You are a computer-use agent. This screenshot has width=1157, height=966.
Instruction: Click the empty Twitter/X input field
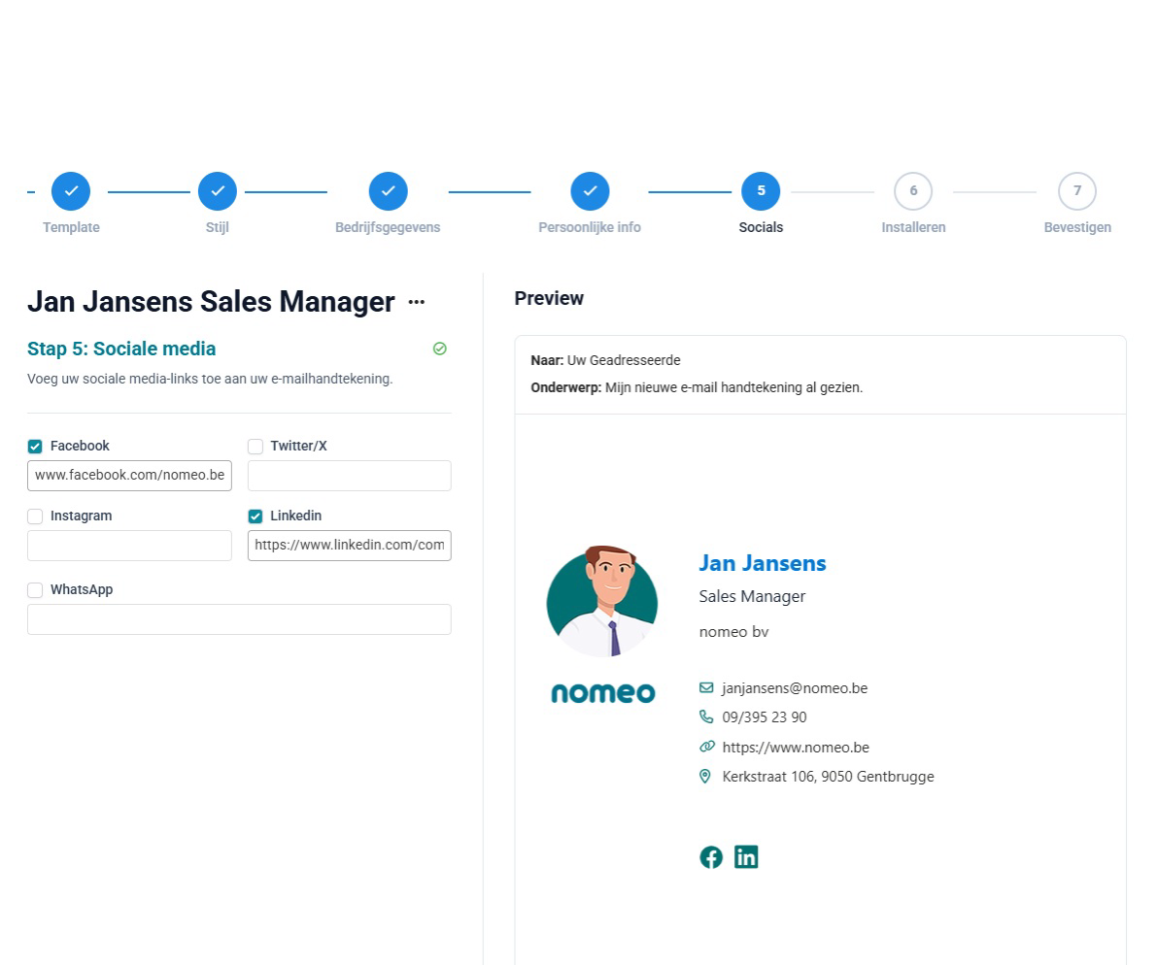coord(350,476)
